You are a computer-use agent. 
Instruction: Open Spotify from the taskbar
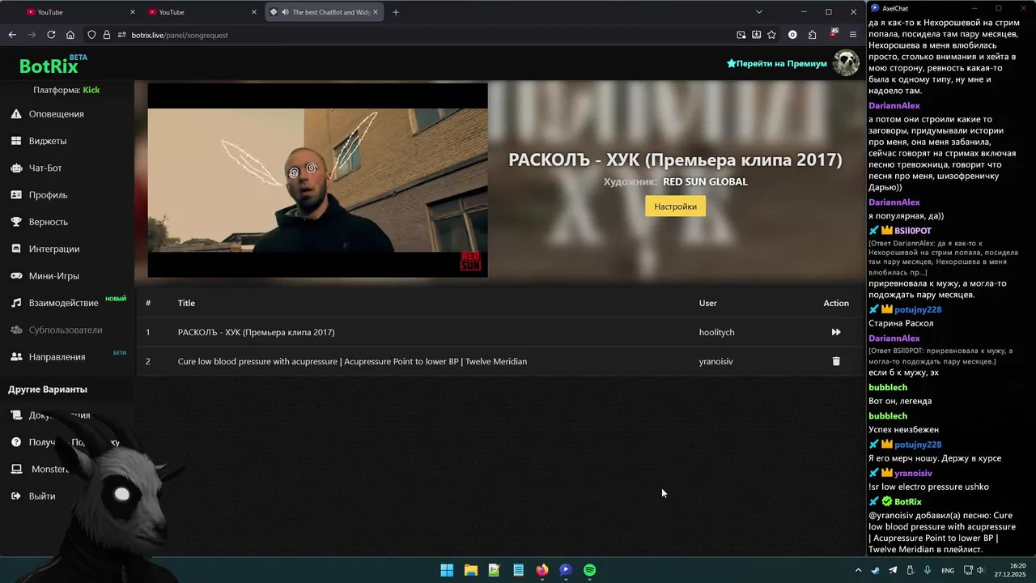(x=589, y=570)
